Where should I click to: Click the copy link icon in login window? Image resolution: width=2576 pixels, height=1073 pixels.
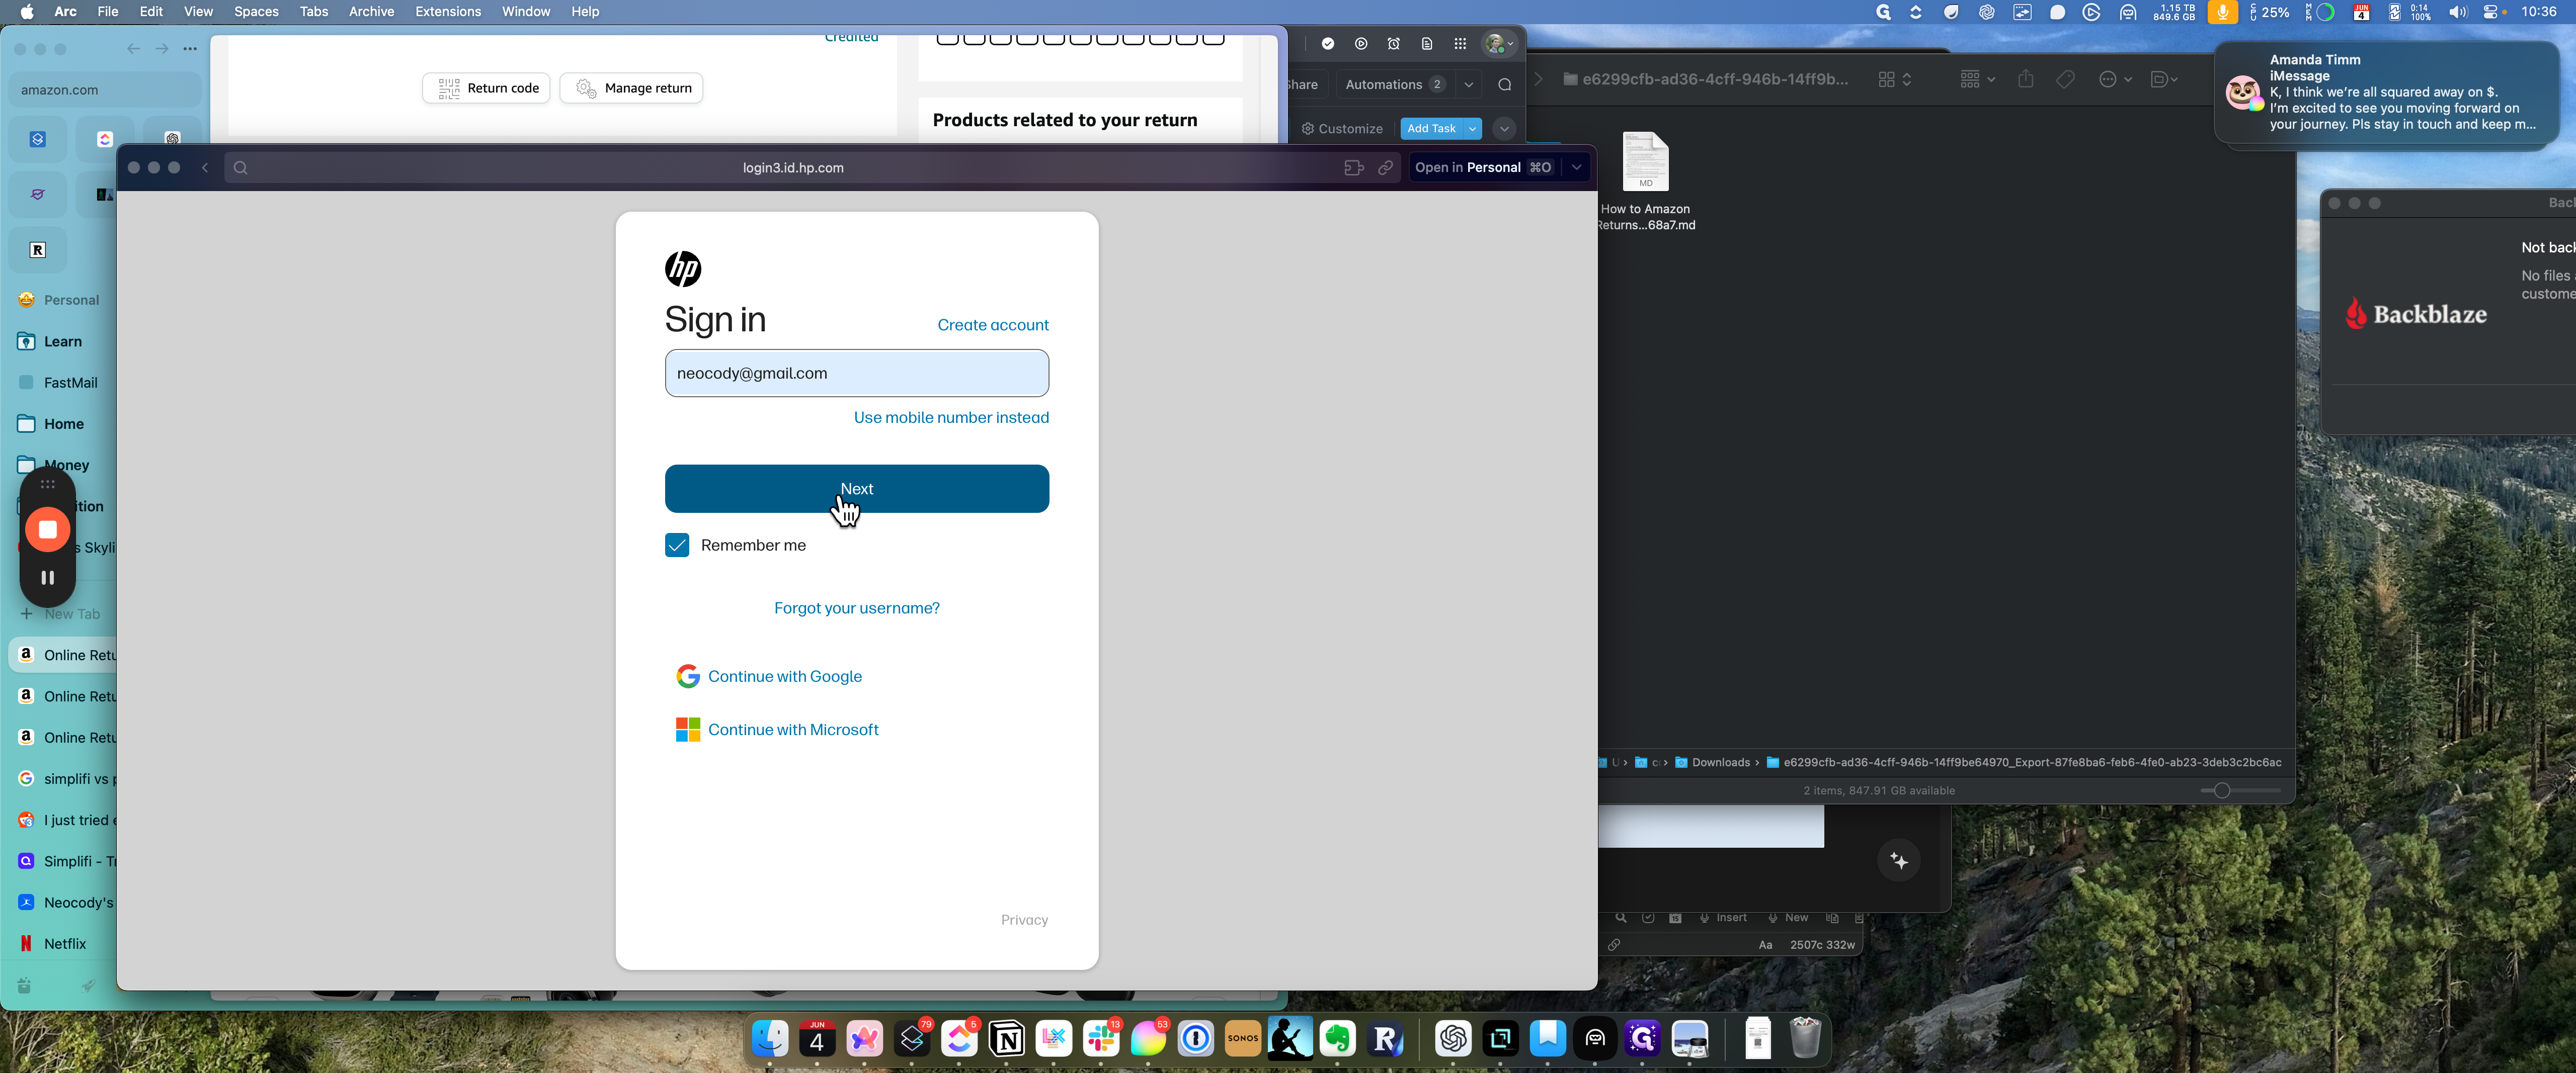coord(1385,168)
